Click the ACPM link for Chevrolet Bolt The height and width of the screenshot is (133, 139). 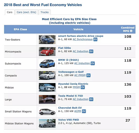coord(78,111)
